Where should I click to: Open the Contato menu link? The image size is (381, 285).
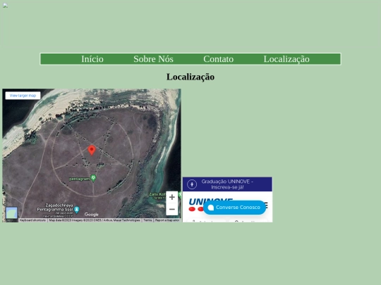[x=219, y=59]
